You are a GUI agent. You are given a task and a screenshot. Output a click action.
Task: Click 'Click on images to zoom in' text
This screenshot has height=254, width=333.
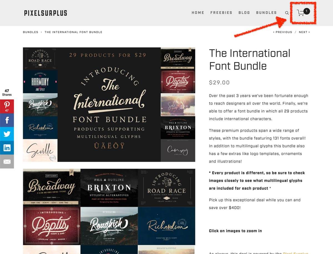[x=235, y=231]
